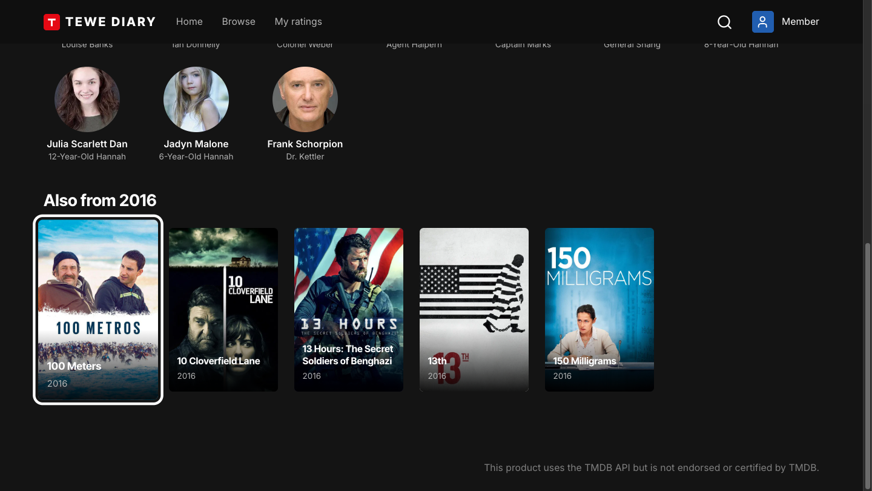The image size is (872, 491).
Task: Open Julia Scarlett Dan's portrait
Action: [87, 99]
